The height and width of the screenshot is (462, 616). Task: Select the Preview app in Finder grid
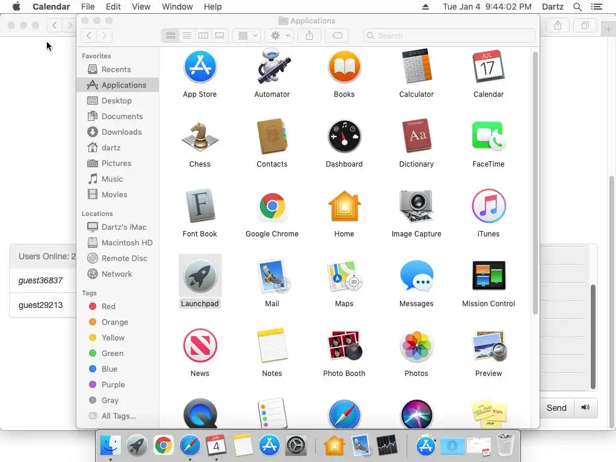488,346
